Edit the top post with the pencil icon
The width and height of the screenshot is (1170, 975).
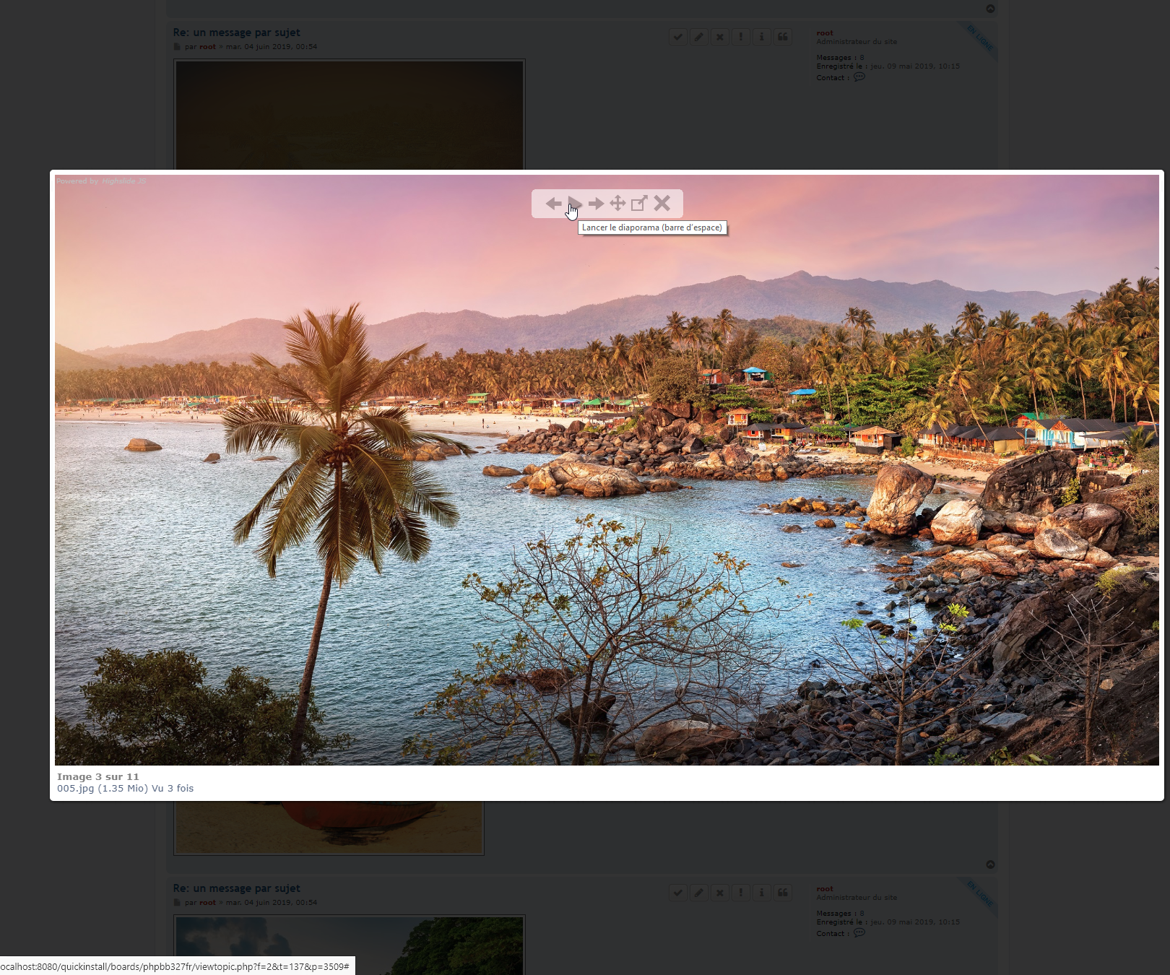[699, 37]
